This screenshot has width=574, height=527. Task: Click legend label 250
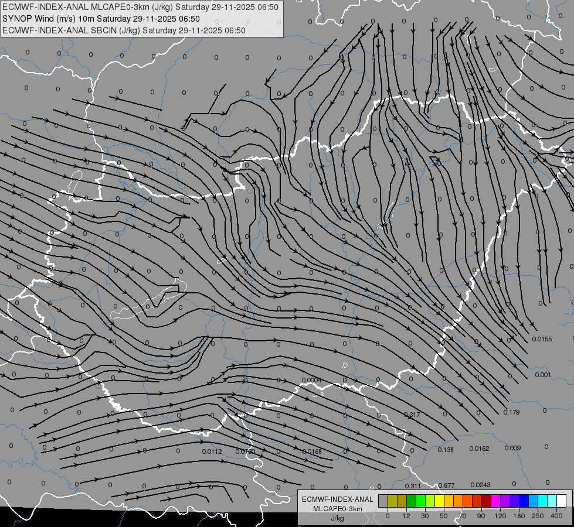pos(538,516)
